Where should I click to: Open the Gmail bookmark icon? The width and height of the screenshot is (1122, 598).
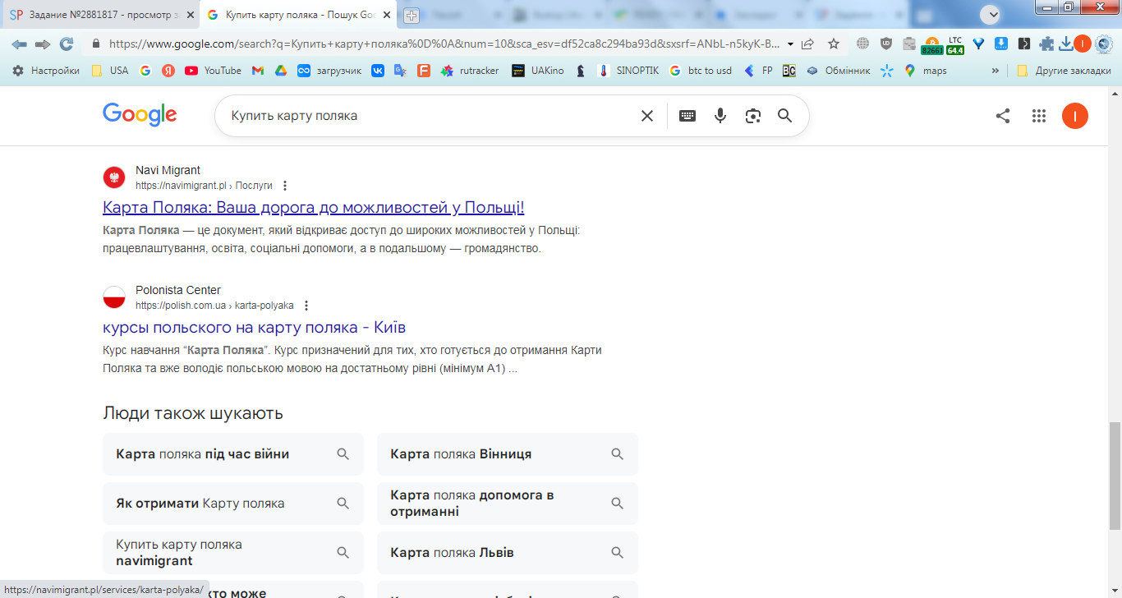pyautogui.click(x=258, y=71)
